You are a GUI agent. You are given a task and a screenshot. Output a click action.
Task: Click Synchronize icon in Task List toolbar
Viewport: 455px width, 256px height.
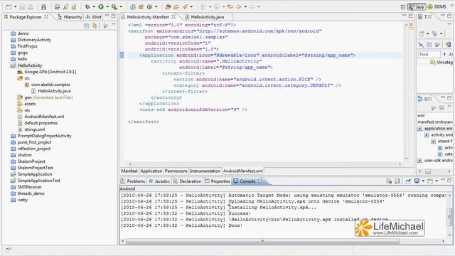(x=448, y=45)
